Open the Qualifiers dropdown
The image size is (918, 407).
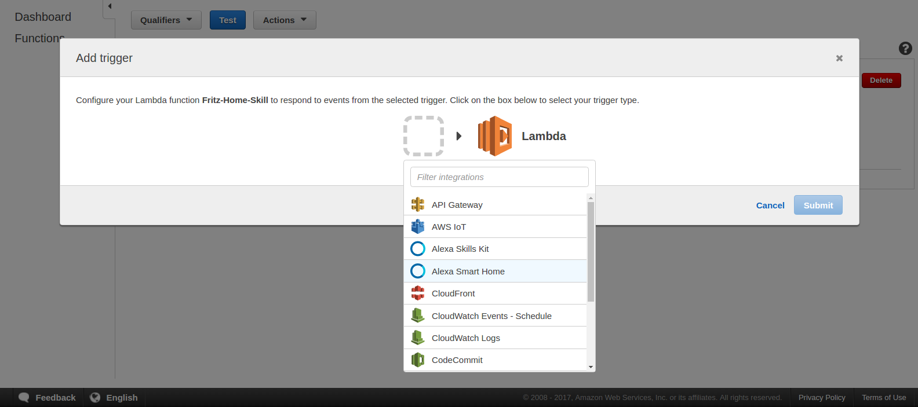166,20
